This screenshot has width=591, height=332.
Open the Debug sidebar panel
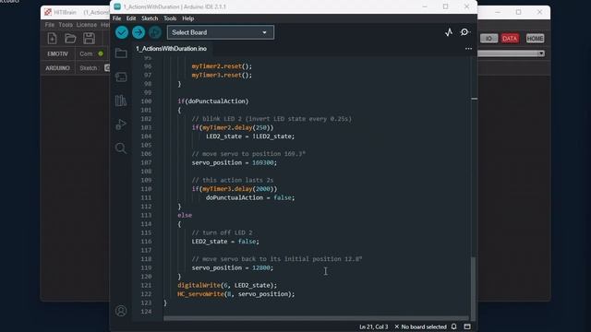[121, 125]
